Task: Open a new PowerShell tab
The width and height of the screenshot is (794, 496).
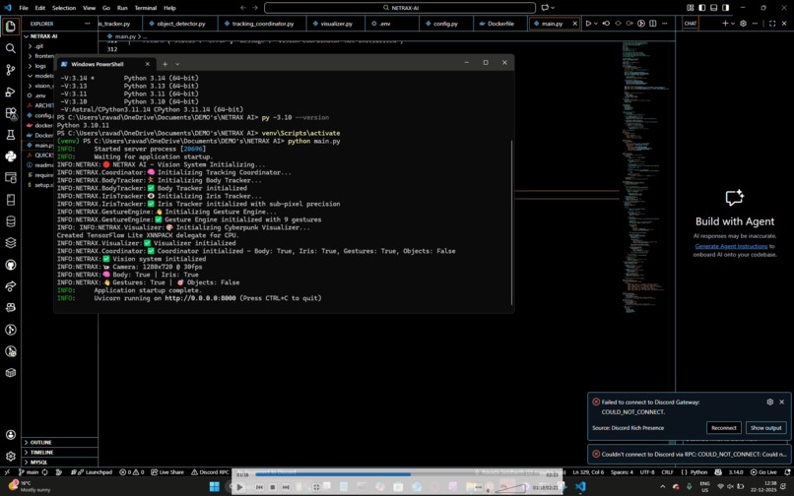Action: click(165, 64)
